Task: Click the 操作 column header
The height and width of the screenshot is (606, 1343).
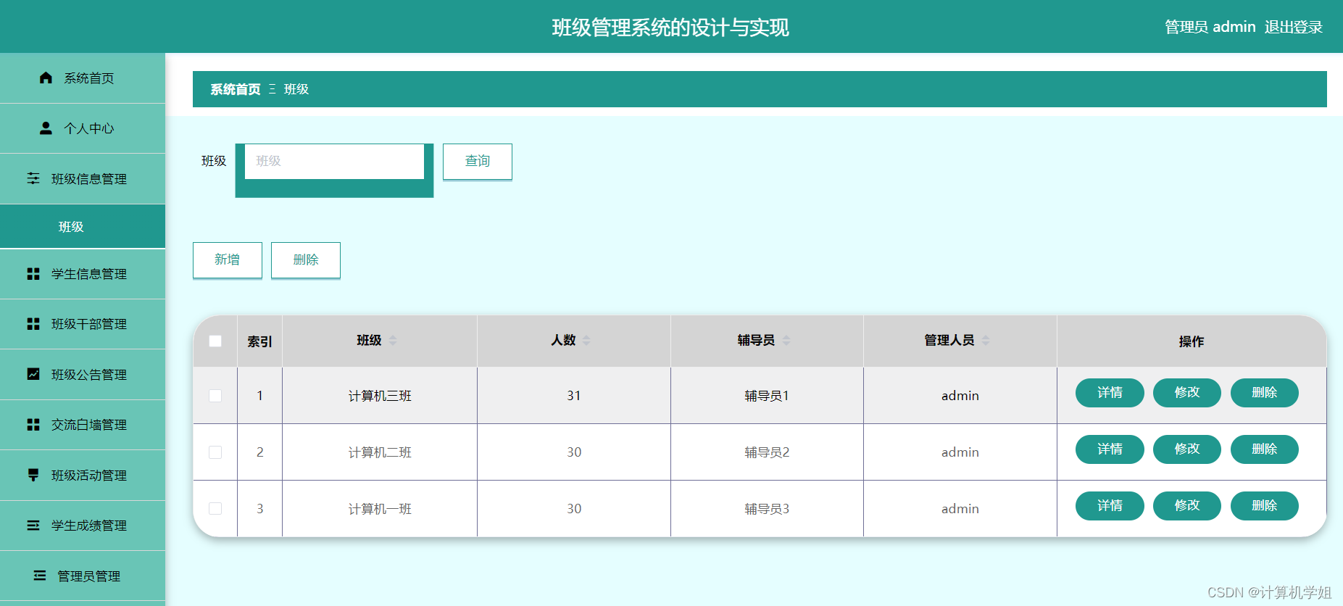Action: pyautogui.click(x=1192, y=341)
